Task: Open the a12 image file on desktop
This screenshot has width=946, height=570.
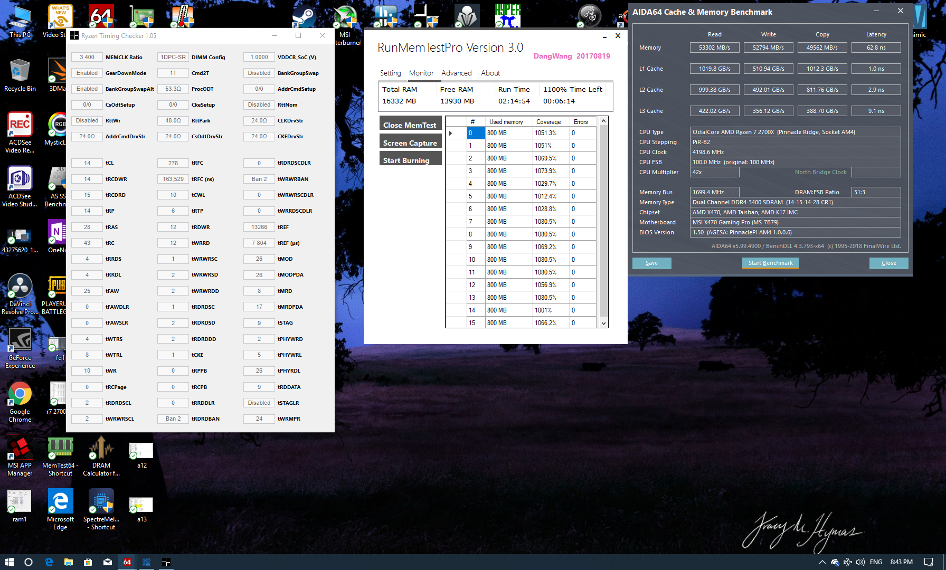Action: click(141, 455)
